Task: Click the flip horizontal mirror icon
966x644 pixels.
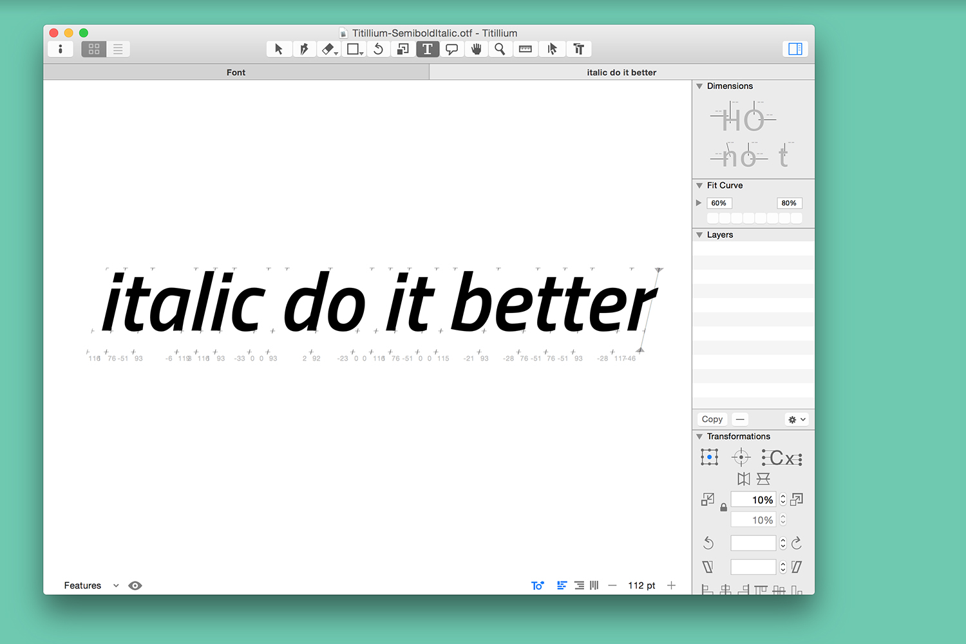Action: (744, 478)
